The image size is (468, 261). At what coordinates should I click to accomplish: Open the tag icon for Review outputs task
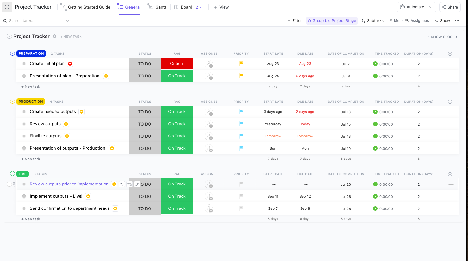[130, 184]
